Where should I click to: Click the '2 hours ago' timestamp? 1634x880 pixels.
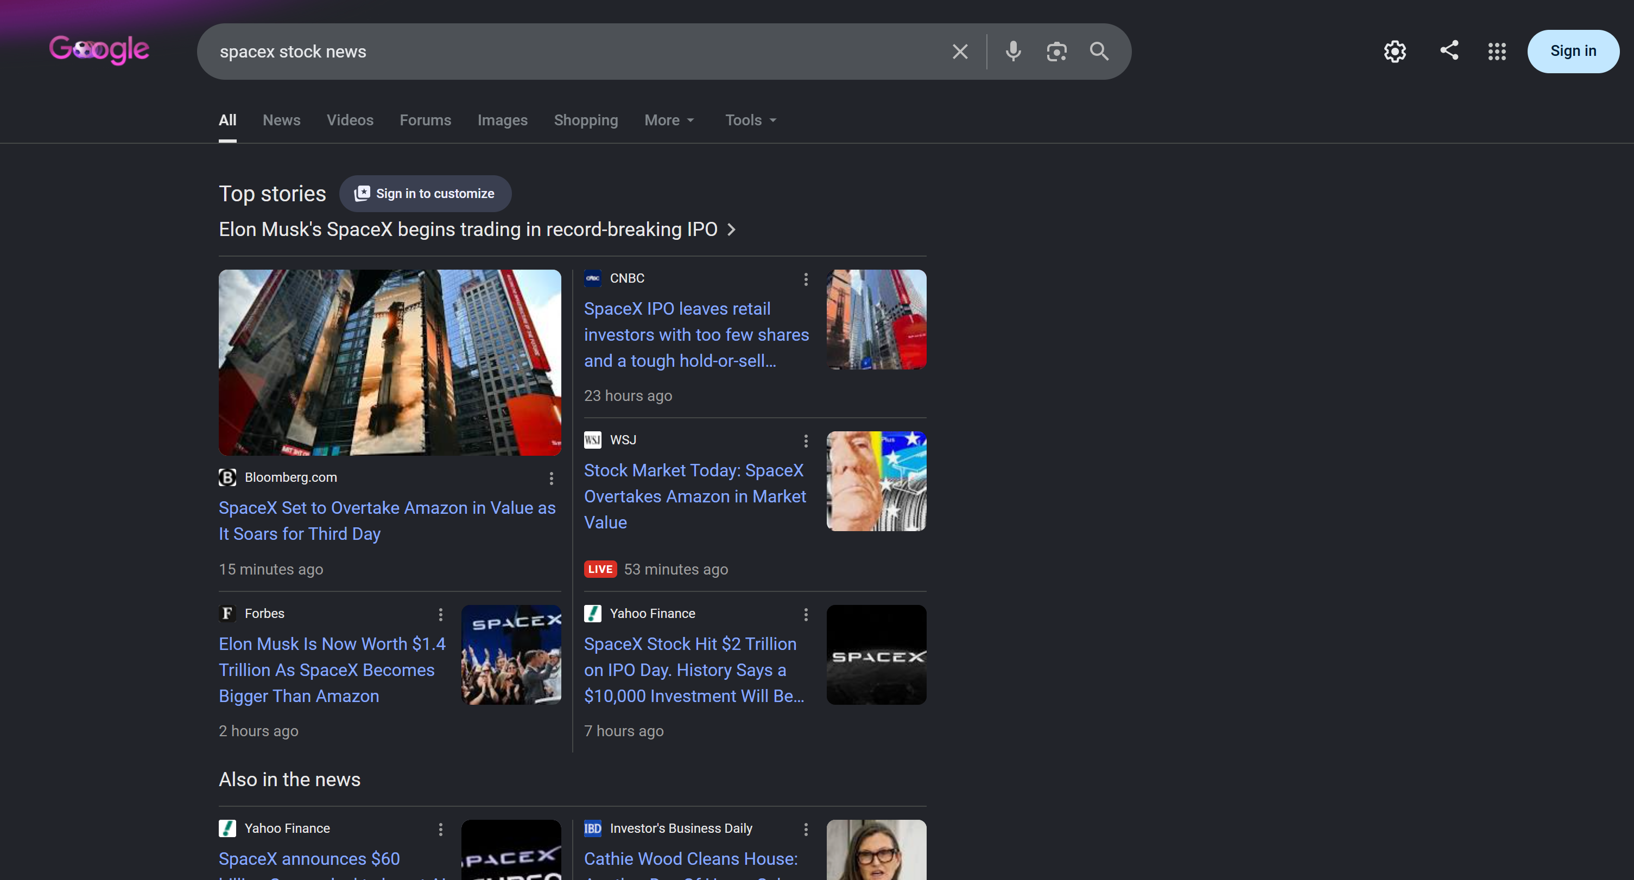tap(258, 731)
